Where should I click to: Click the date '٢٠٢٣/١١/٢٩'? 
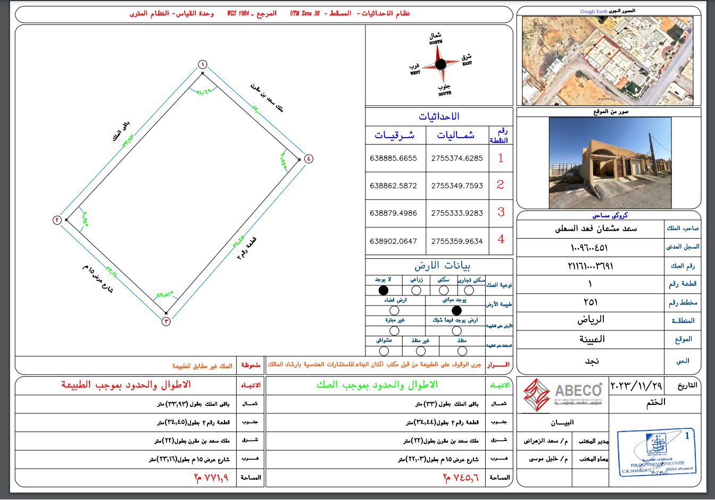click(x=636, y=386)
